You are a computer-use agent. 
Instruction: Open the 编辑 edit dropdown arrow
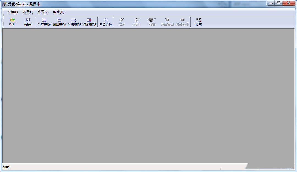coord(155,19)
